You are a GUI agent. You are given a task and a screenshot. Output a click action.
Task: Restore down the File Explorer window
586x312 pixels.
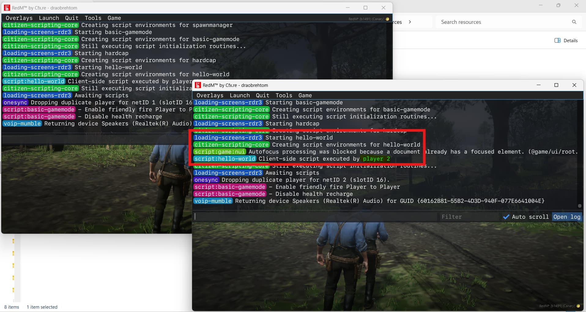[558, 5]
